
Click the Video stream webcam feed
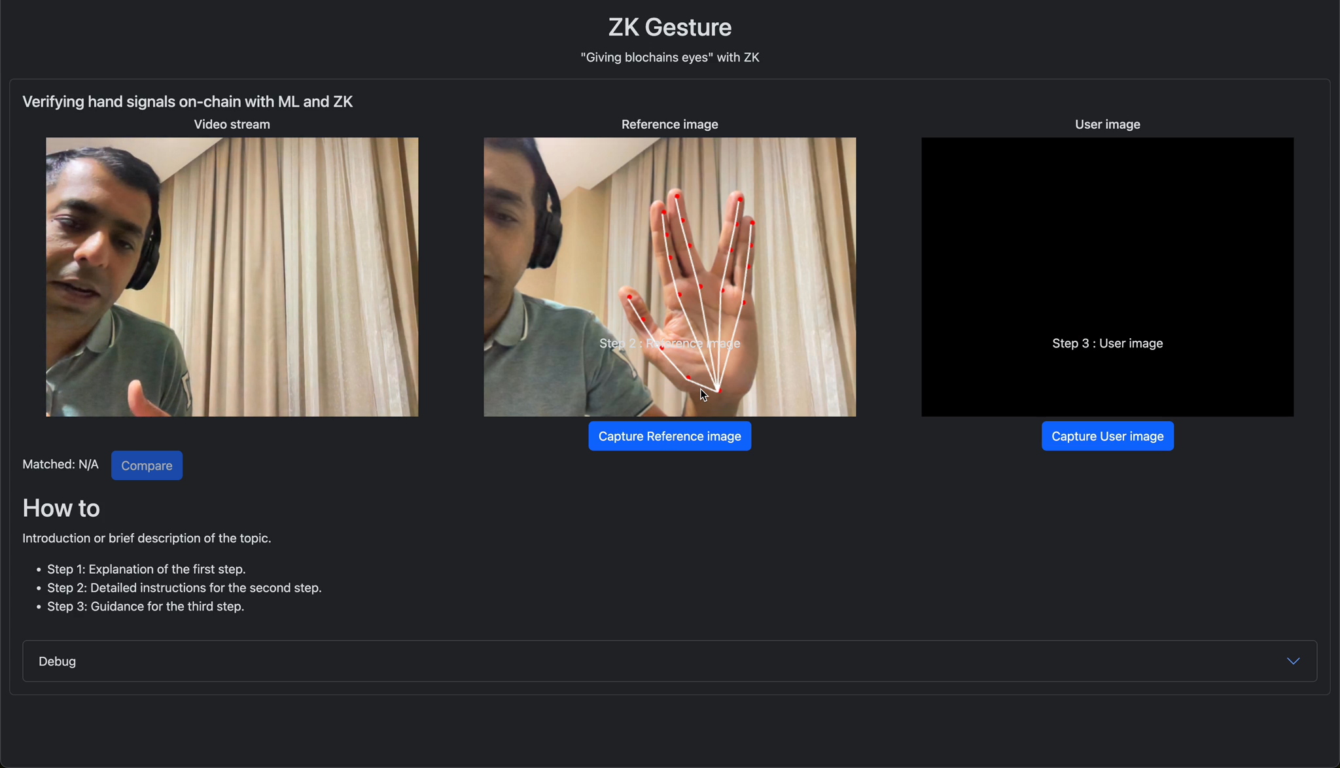232,277
